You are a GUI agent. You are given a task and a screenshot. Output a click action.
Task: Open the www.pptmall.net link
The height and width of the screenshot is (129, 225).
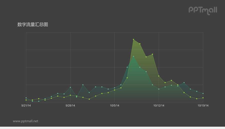click(25, 121)
